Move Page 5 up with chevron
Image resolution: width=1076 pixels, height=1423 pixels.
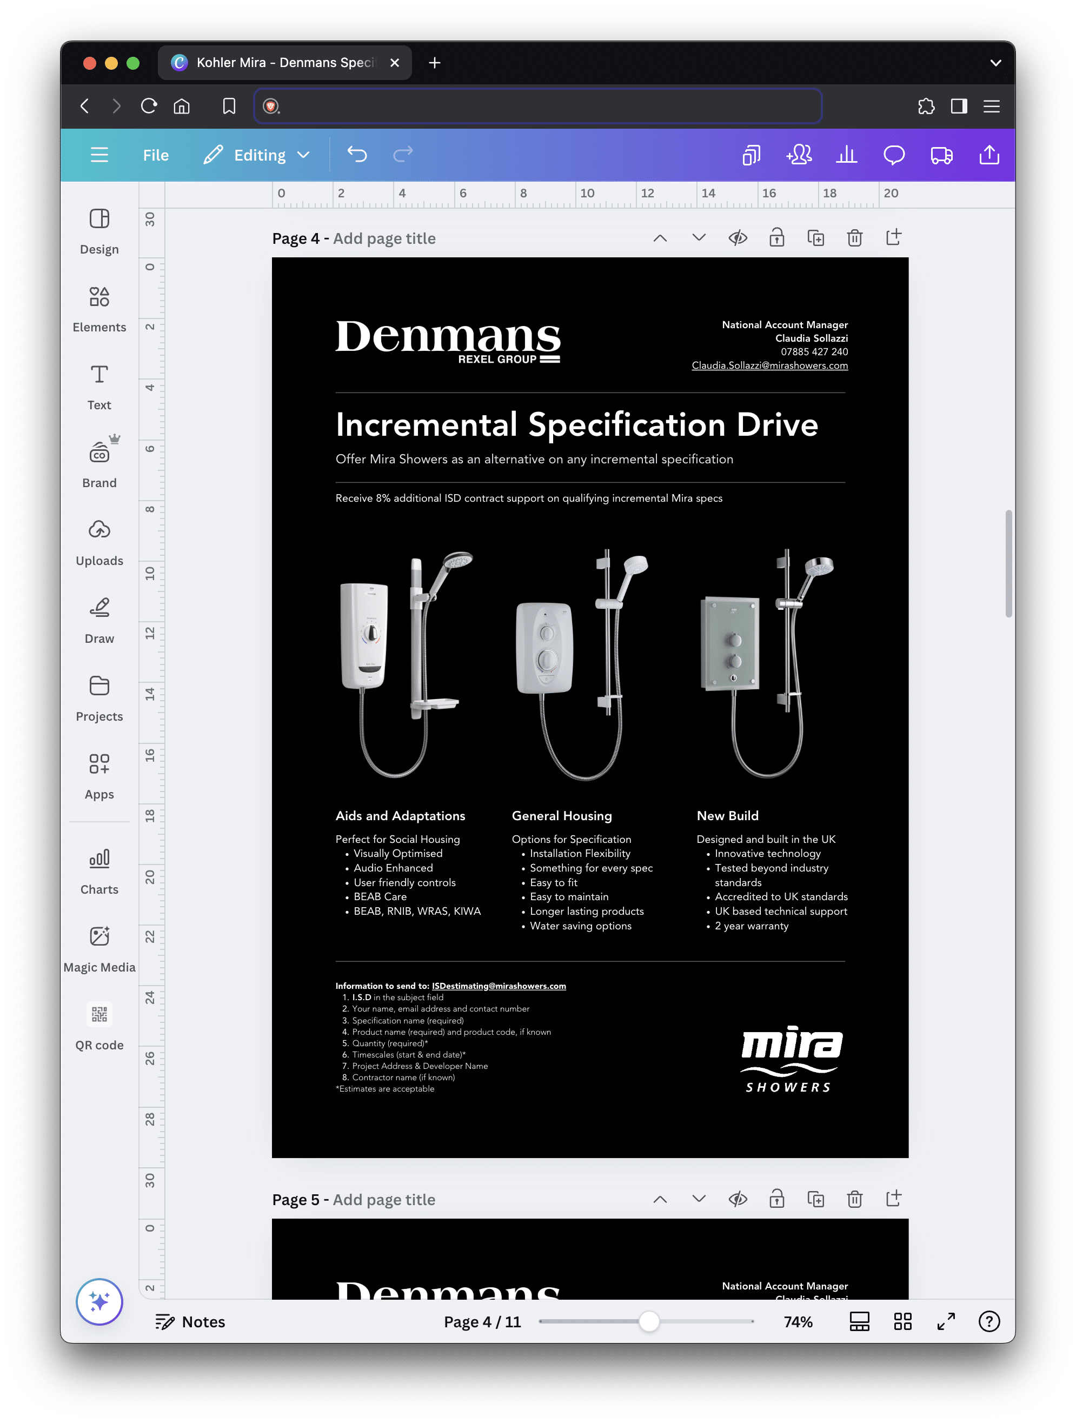(x=660, y=1199)
